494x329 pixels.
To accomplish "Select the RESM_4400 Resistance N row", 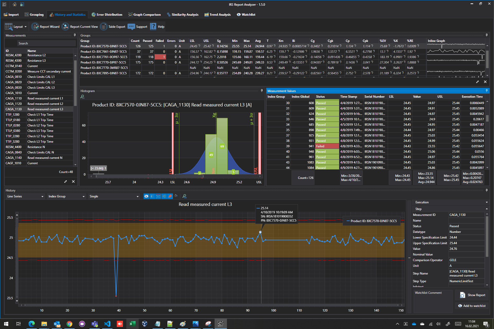I will tap(39, 147).
